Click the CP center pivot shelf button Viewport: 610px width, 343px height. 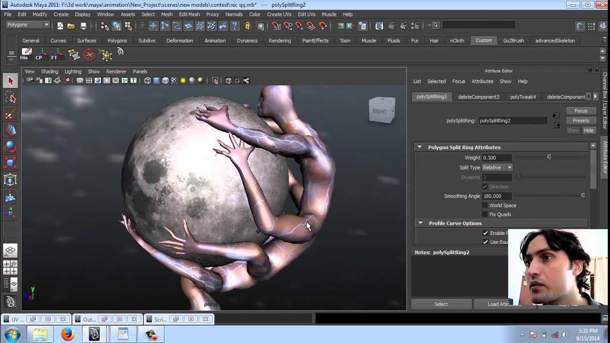click(41, 54)
